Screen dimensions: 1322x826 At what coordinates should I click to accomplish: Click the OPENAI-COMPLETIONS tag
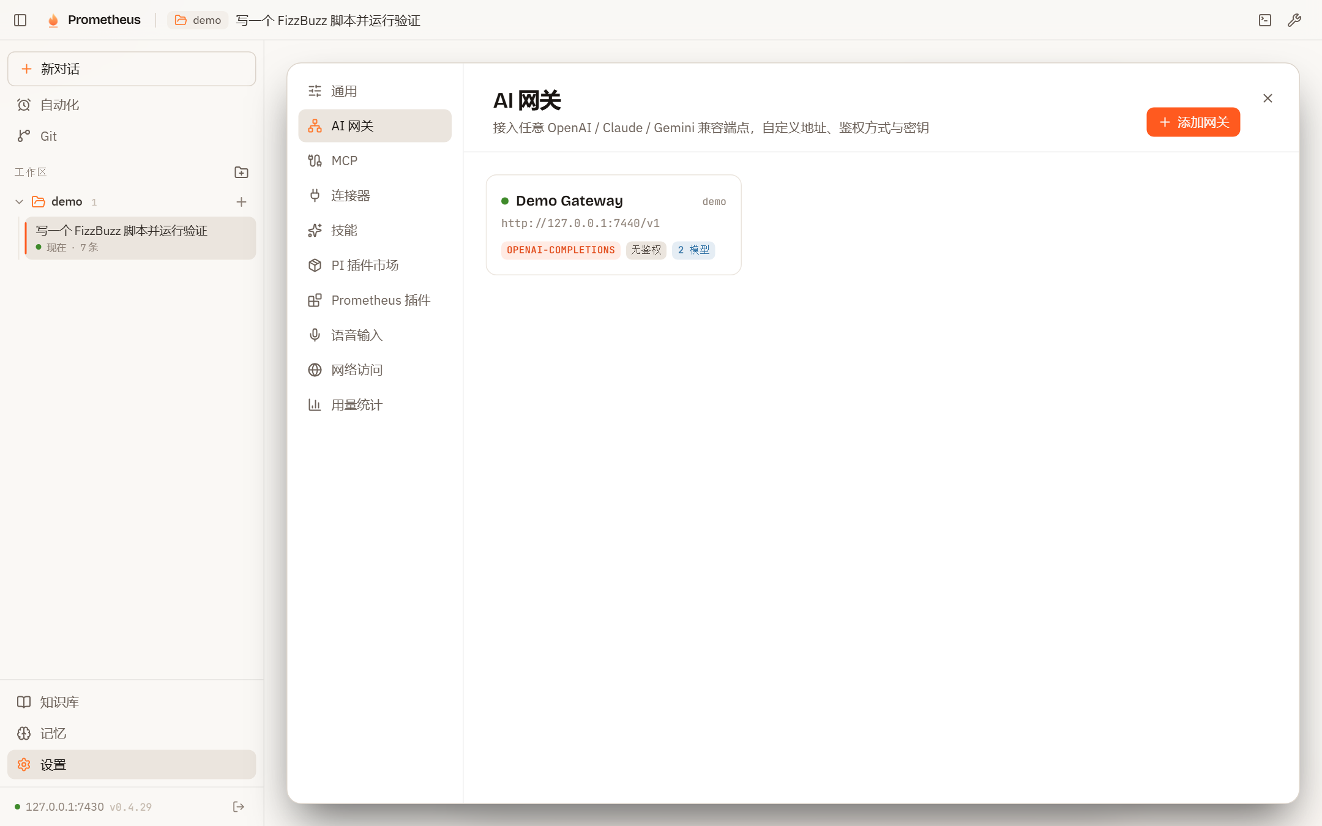click(561, 250)
